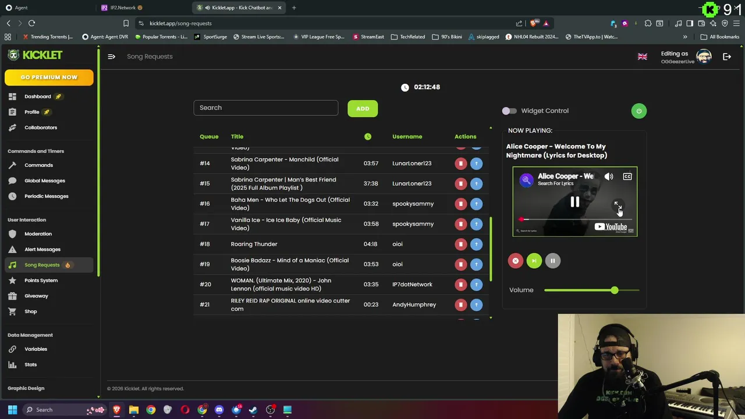Open Alert Messages in sidebar
Image resolution: width=745 pixels, height=419 pixels.
point(42,250)
